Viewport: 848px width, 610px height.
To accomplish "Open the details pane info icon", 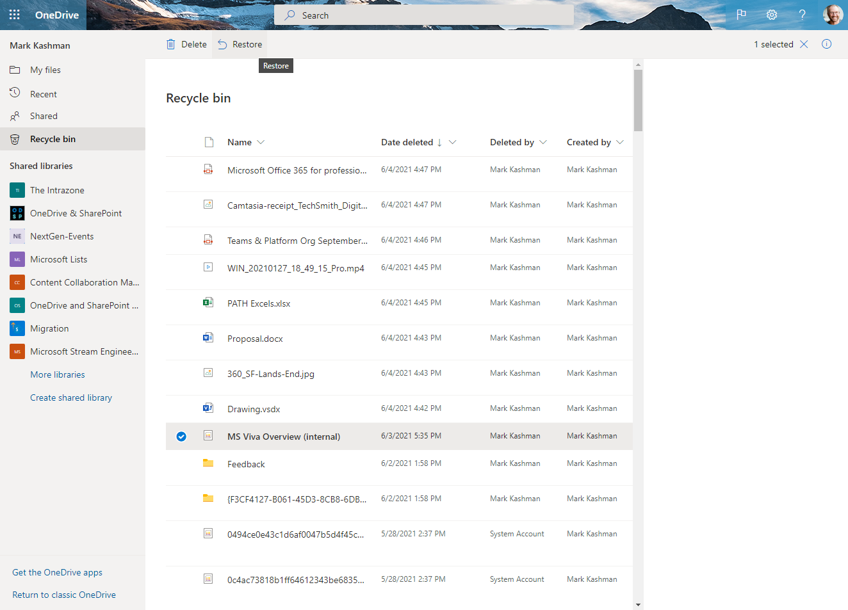I will coord(827,44).
